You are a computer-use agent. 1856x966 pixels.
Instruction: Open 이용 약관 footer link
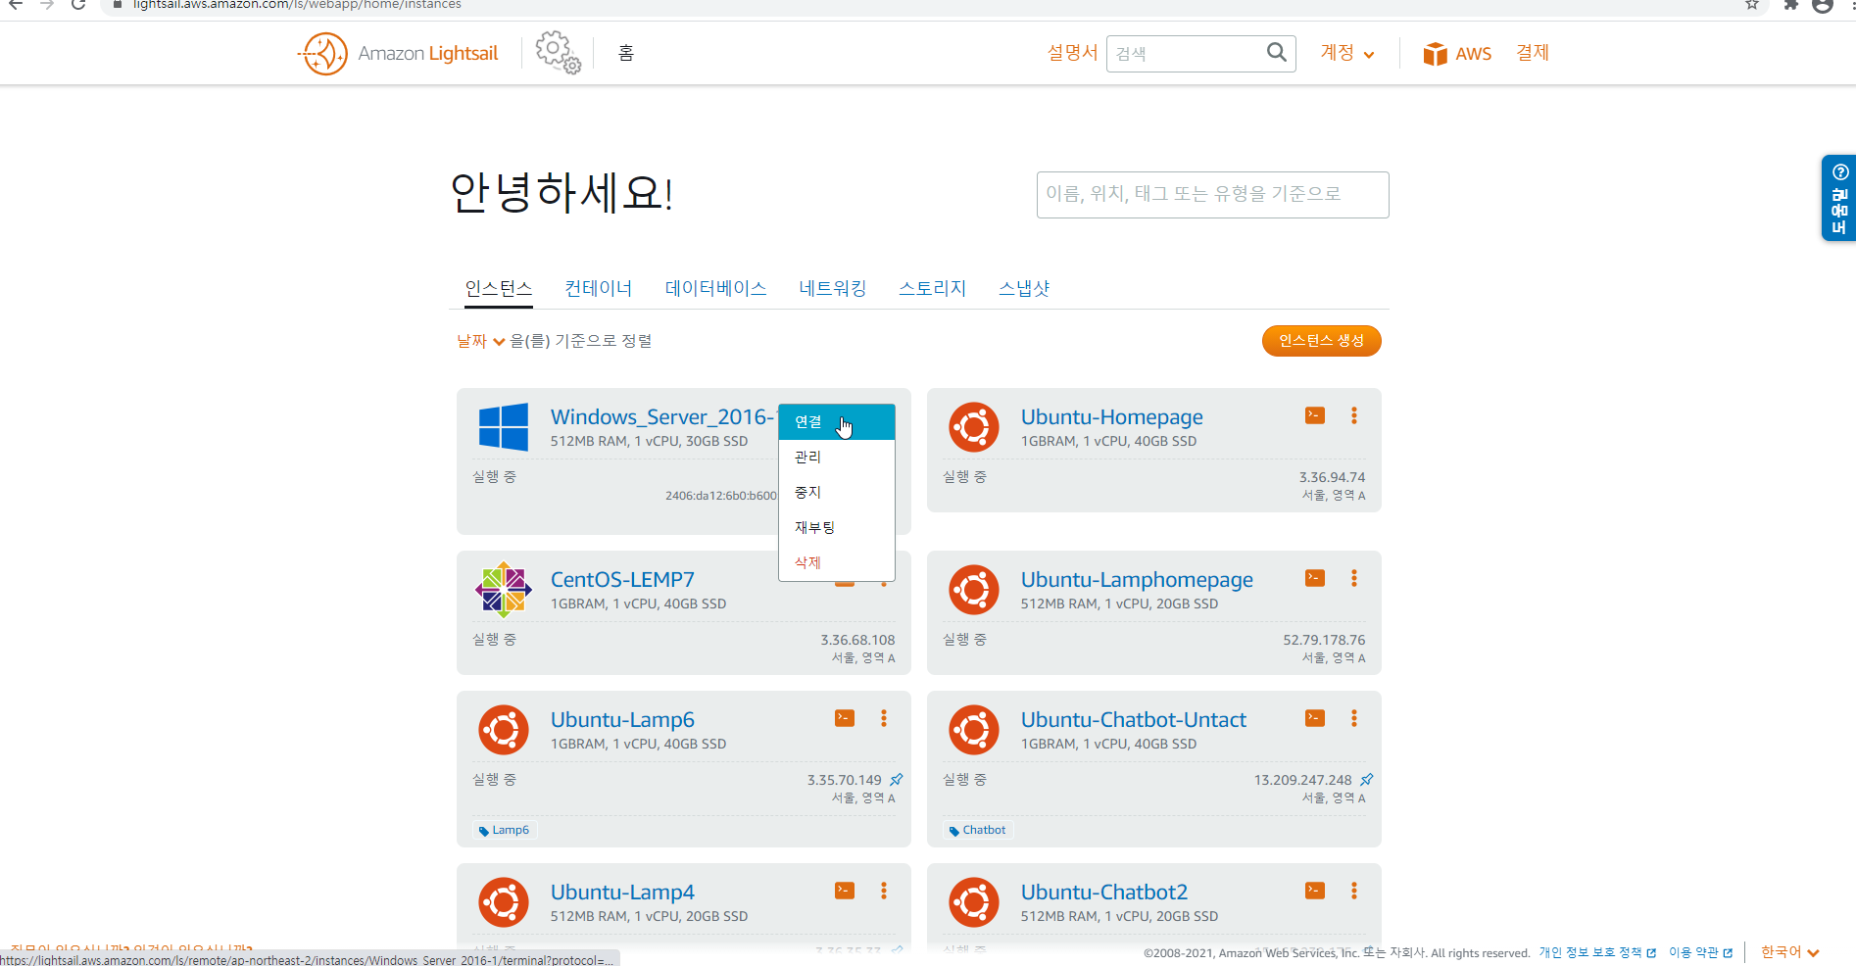[x=1701, y=952]
